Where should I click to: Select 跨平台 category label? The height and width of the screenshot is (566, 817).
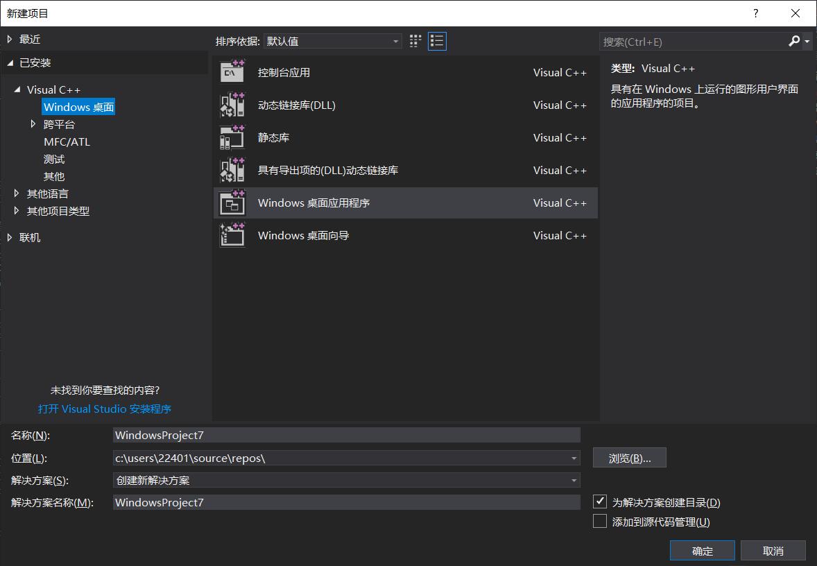pyautogui.click(x=60, y=125)
